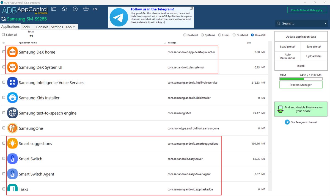The image size is (330, 196).
Task: Click the refresh icon beside Samsung SM-S928B
Action: pos(3,19)
